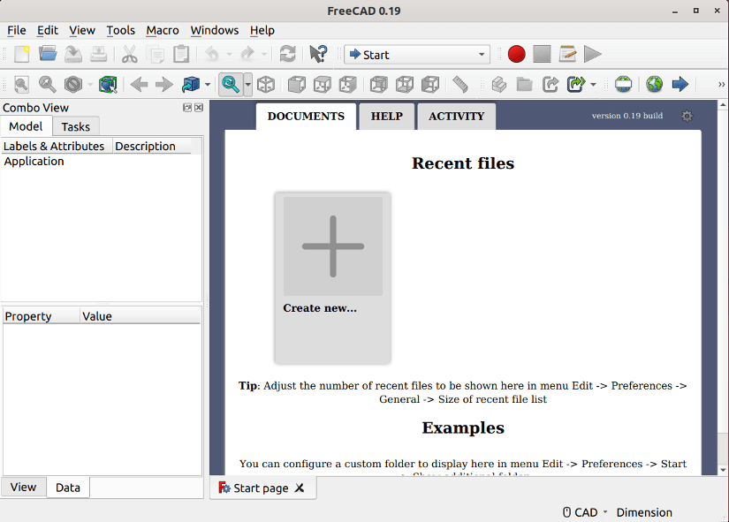Click the Sync view link icon

tap(191, 85)
